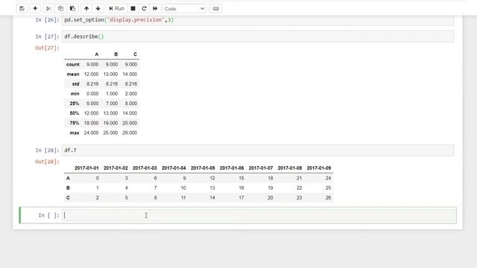Click row label C in transposed table
Screen dimensions: 477x268
coord(68,198)
